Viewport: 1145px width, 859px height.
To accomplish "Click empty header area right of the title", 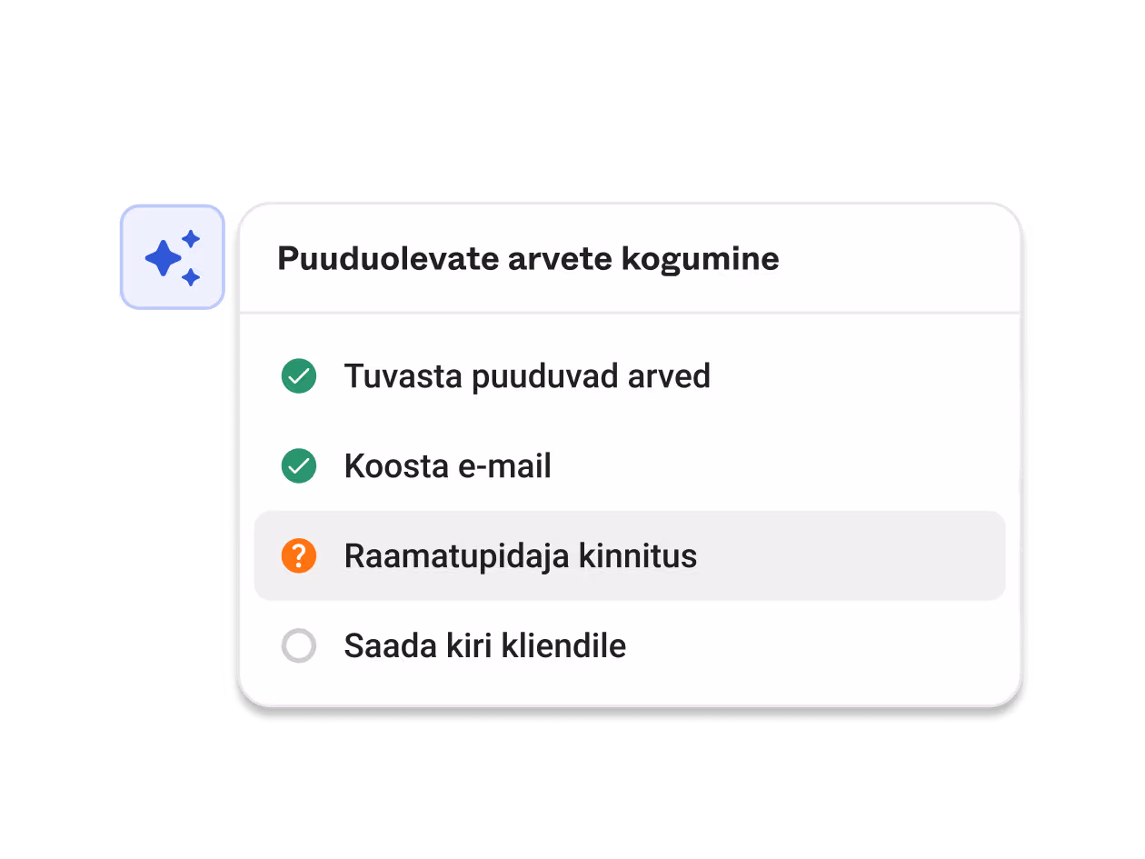I will [x=900, y=259].
